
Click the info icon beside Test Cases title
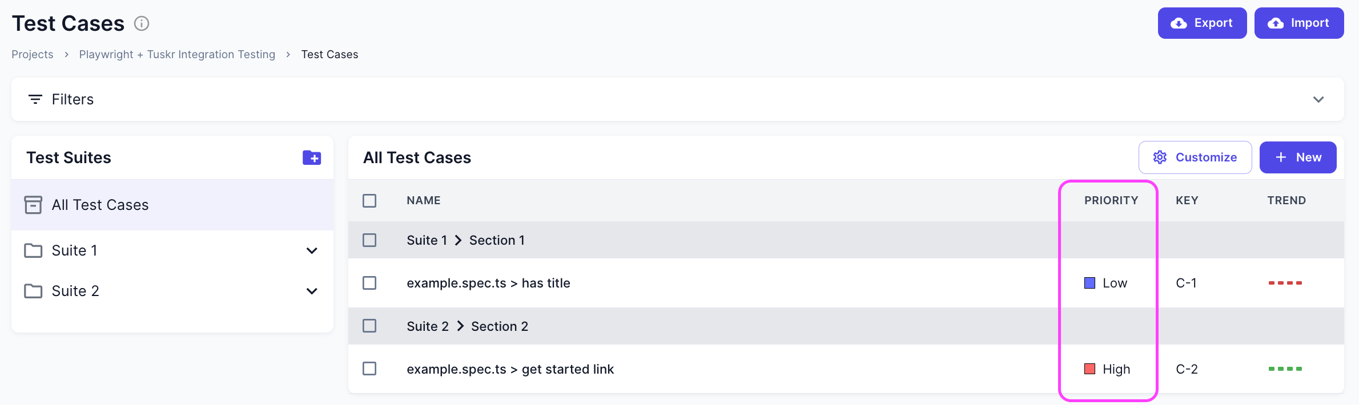point(142,23)
